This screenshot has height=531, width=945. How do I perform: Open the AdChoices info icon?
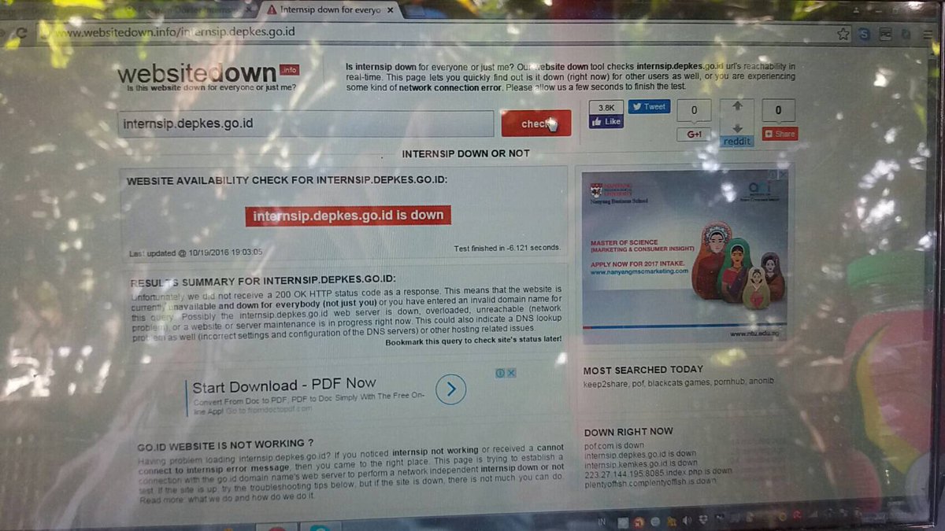500,373
